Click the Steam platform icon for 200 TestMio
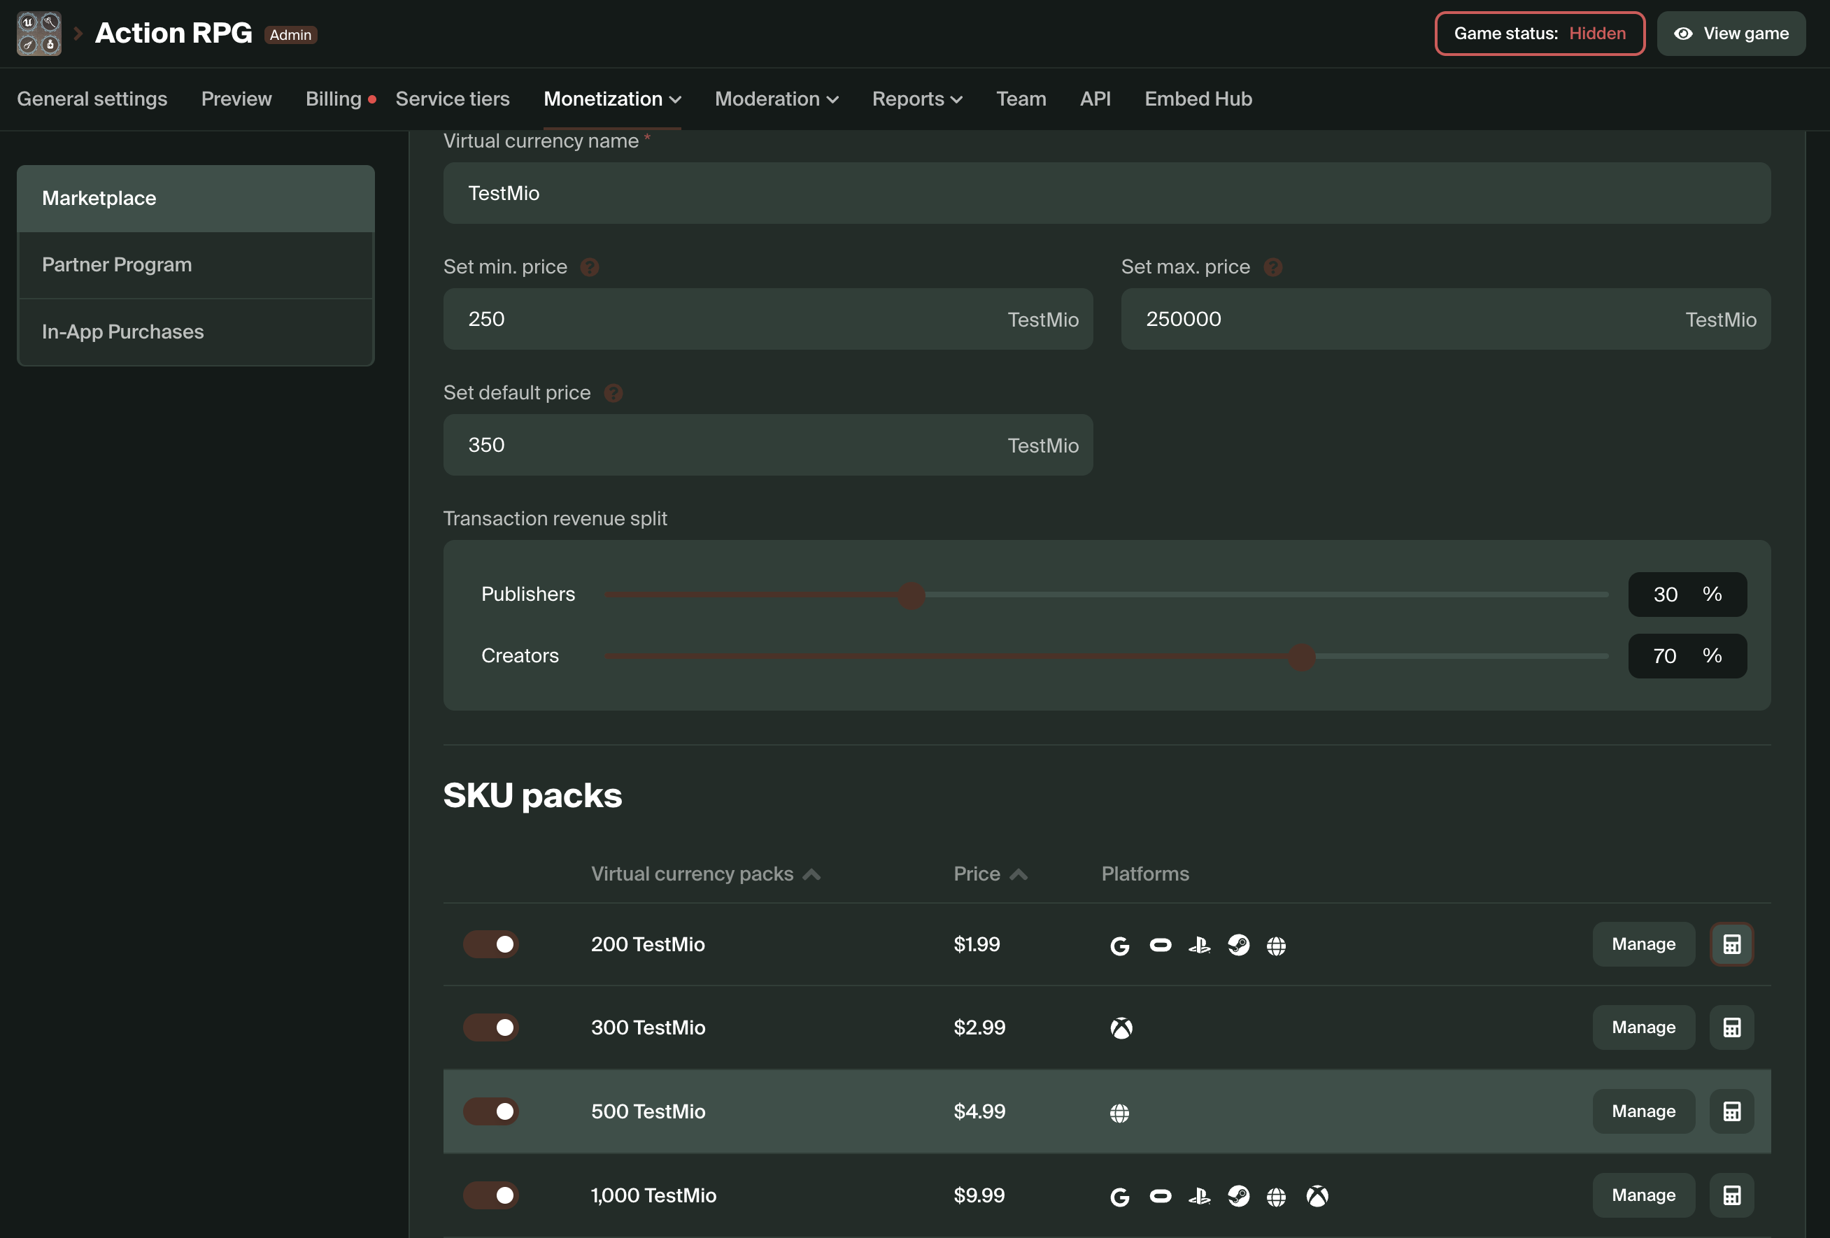Screen dimensions: 1830x1238 click(x=1239, y=945)
